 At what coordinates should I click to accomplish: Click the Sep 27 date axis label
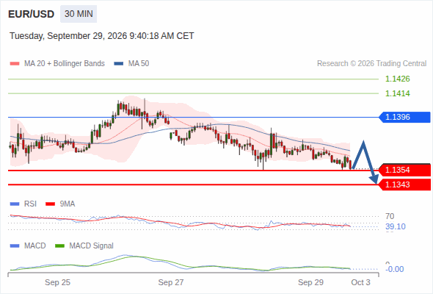171,282
